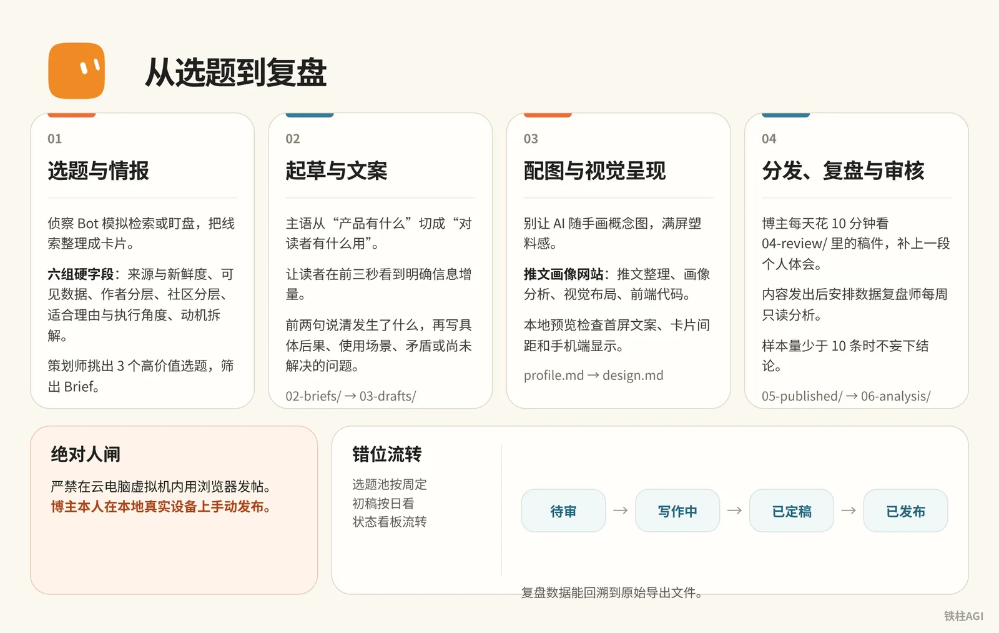Click the card title 配图与视觉呈现
Viewport: 999px width, 633px height.
click(x=594, y=170)
